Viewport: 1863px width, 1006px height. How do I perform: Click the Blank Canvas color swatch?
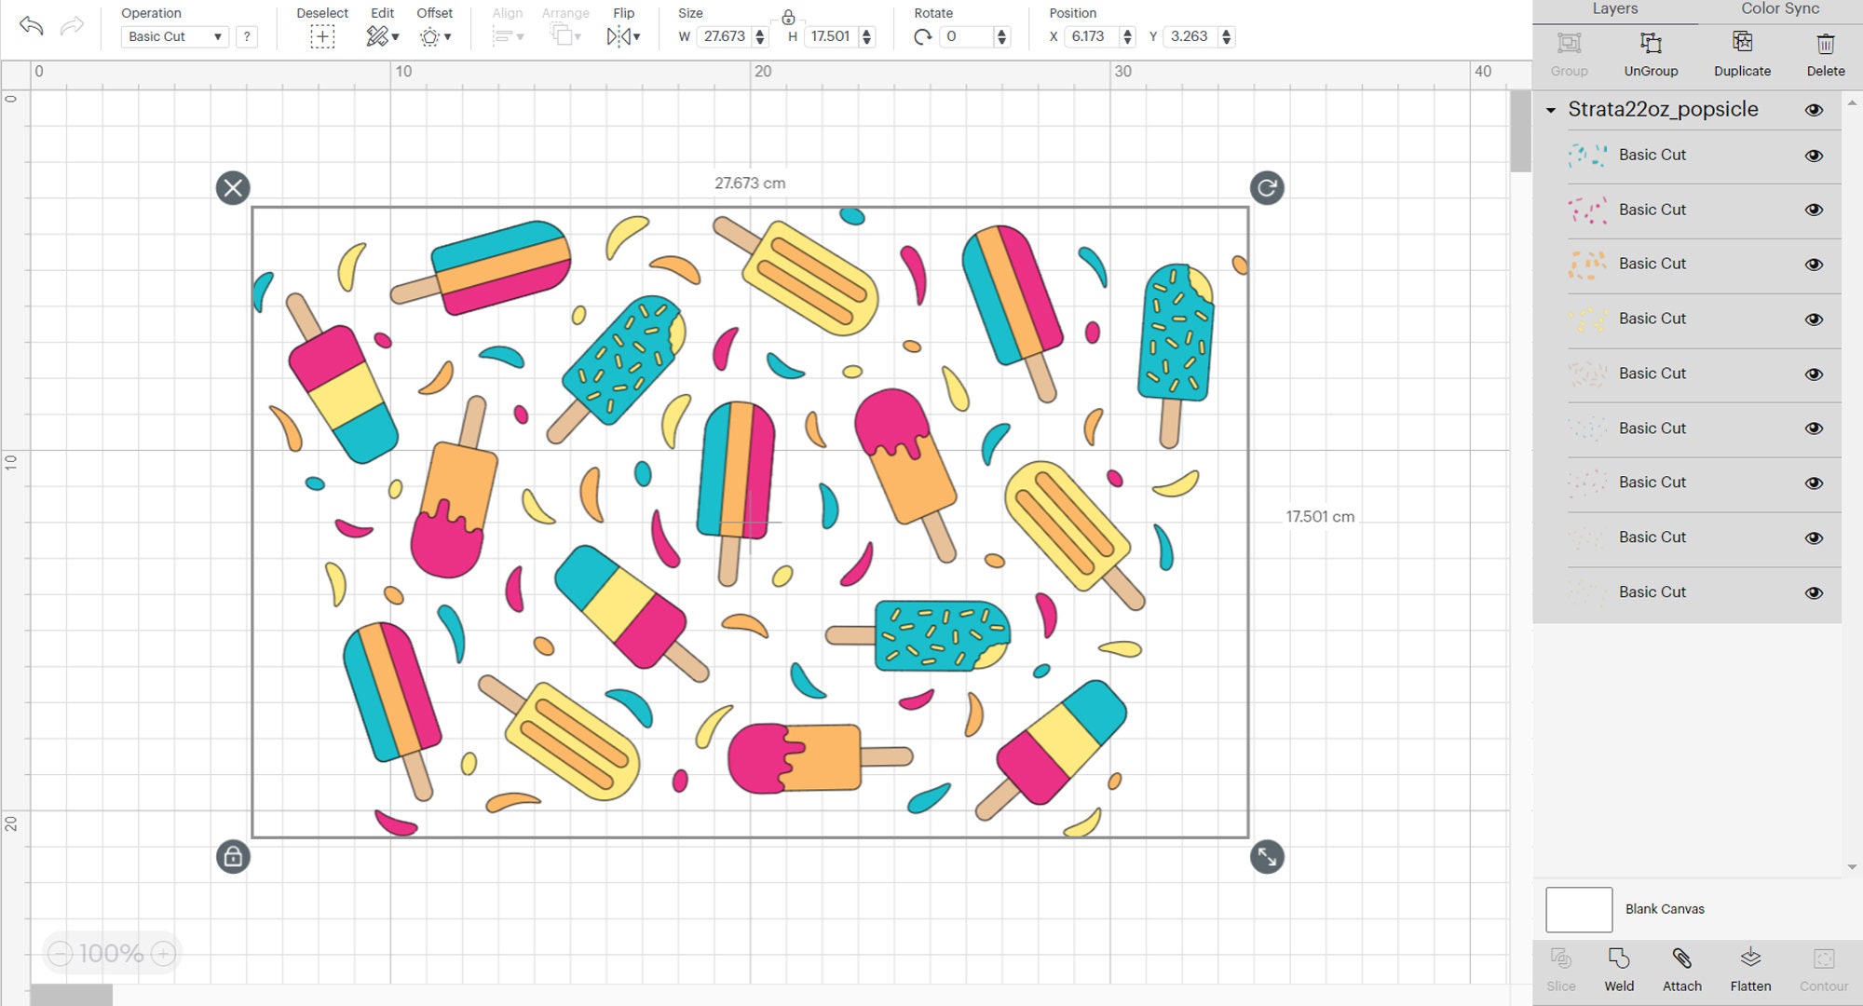[x=1579, y=909]
